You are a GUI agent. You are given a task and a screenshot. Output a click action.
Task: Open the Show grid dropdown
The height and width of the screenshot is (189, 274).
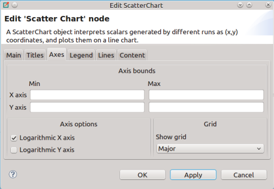click(x=210, y=149)
